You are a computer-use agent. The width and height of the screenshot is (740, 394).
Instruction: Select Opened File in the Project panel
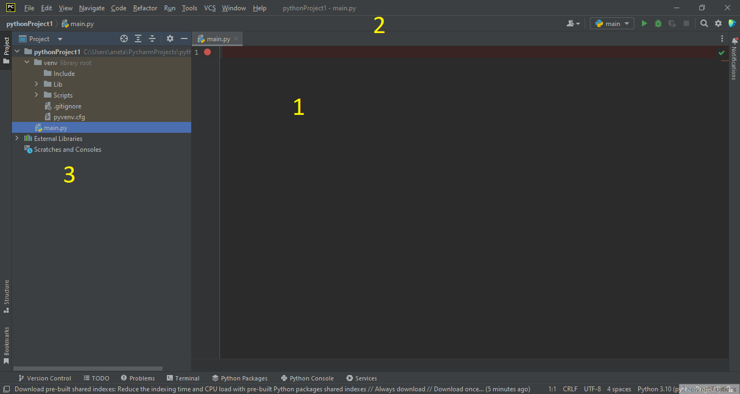pos(124,38)
